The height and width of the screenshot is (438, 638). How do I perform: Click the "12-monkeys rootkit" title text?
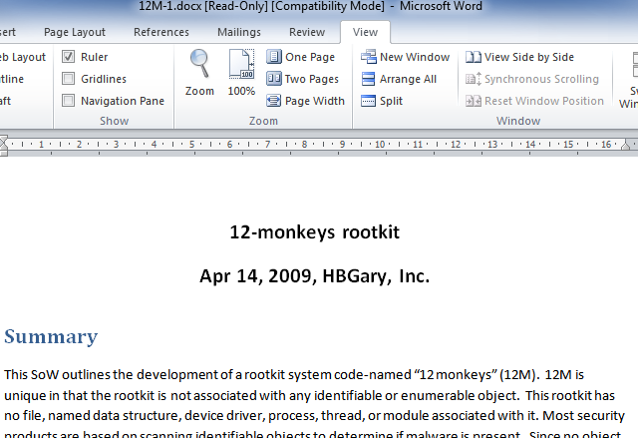315,232
